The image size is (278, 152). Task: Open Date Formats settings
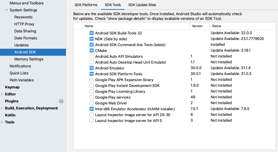click(26, 38)
